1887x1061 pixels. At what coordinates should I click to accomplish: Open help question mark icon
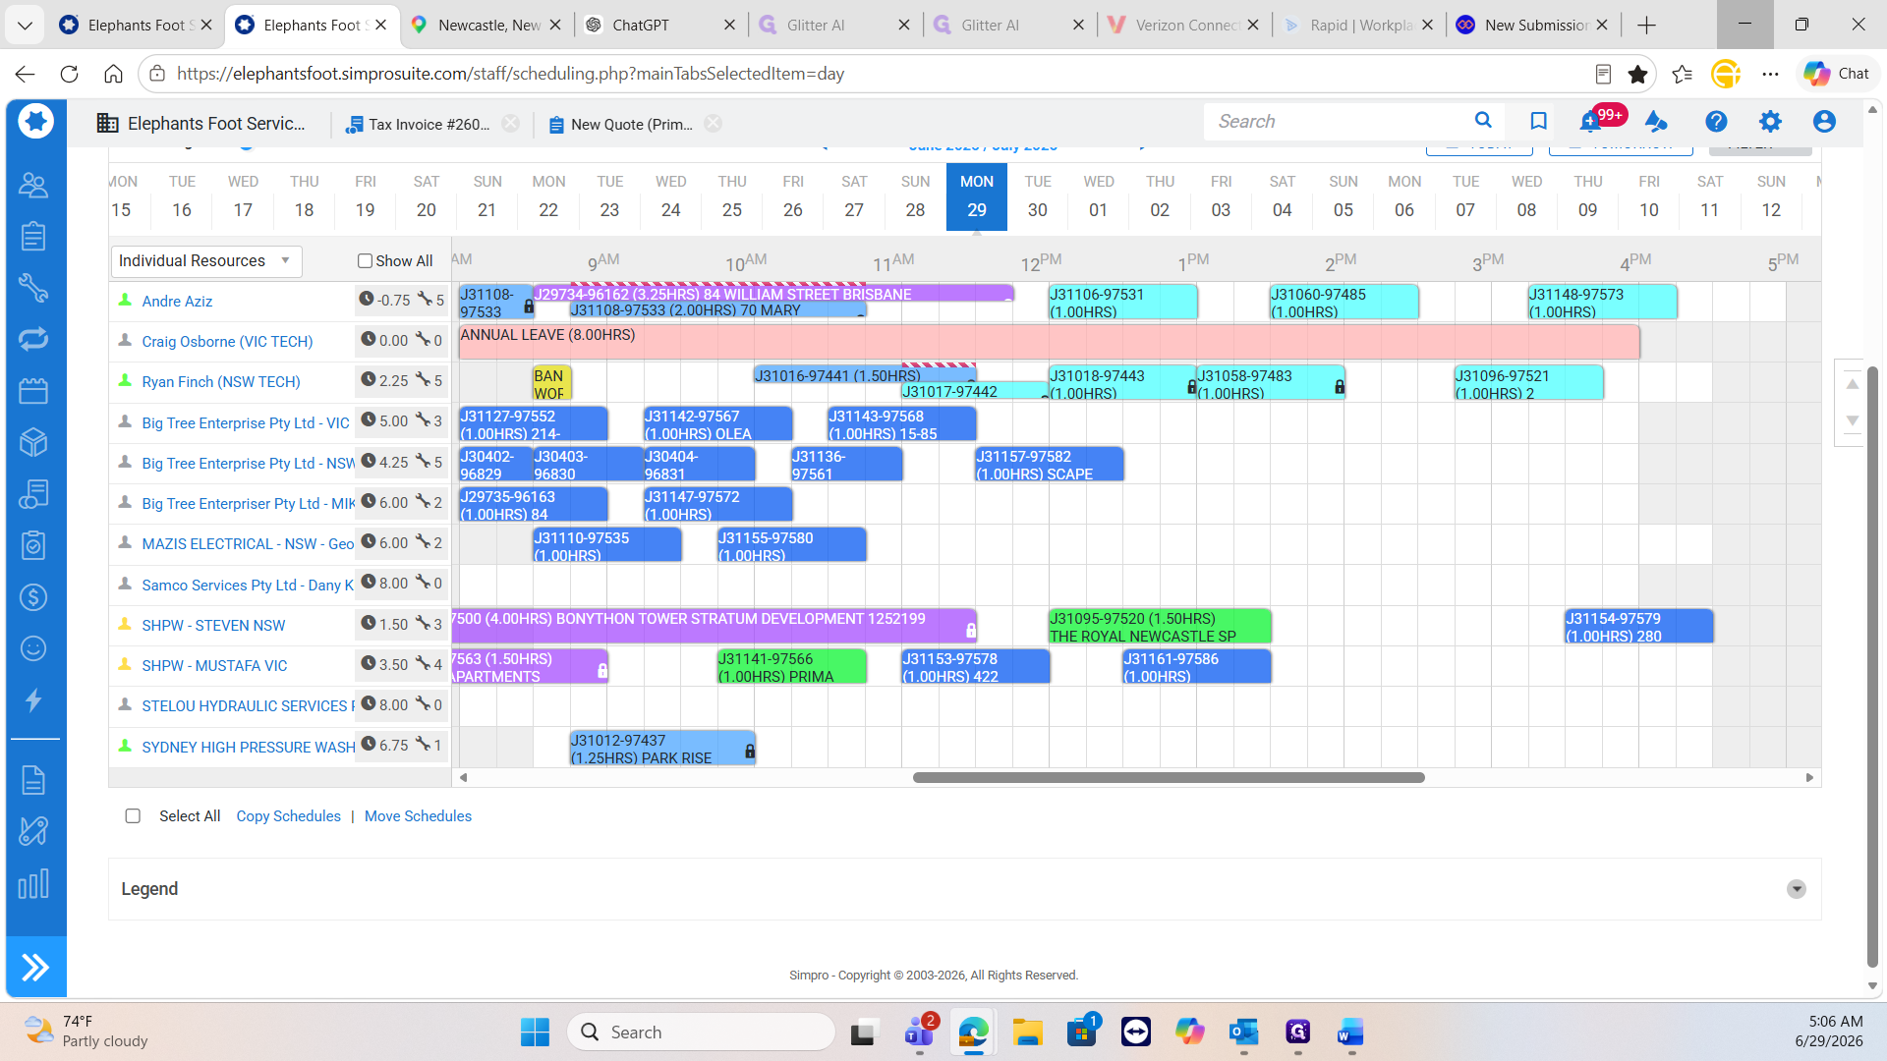(1716, 121)
